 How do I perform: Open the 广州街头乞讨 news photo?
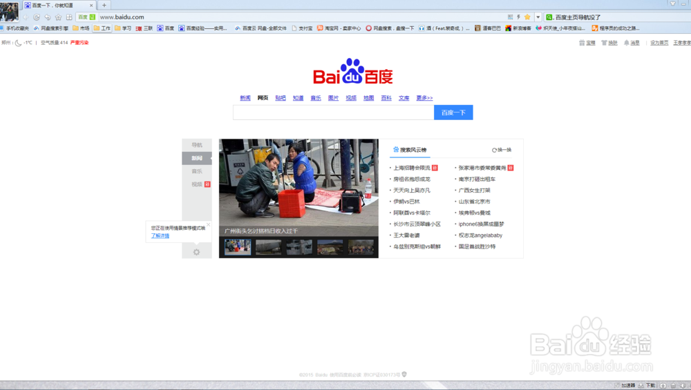[x=299, y=188]
